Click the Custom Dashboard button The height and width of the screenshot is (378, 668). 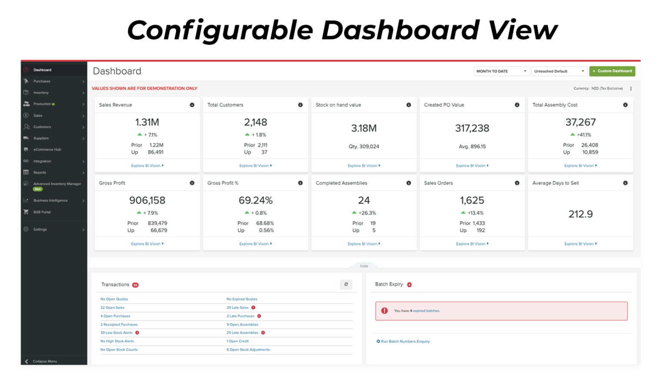pyautogui.click(x=612, y=71)
